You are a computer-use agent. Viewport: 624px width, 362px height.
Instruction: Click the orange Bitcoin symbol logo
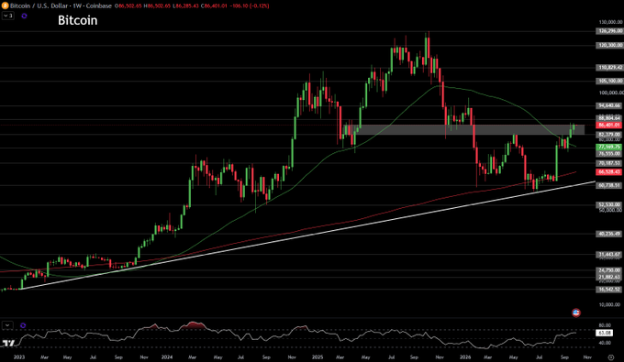click(5, 6)
